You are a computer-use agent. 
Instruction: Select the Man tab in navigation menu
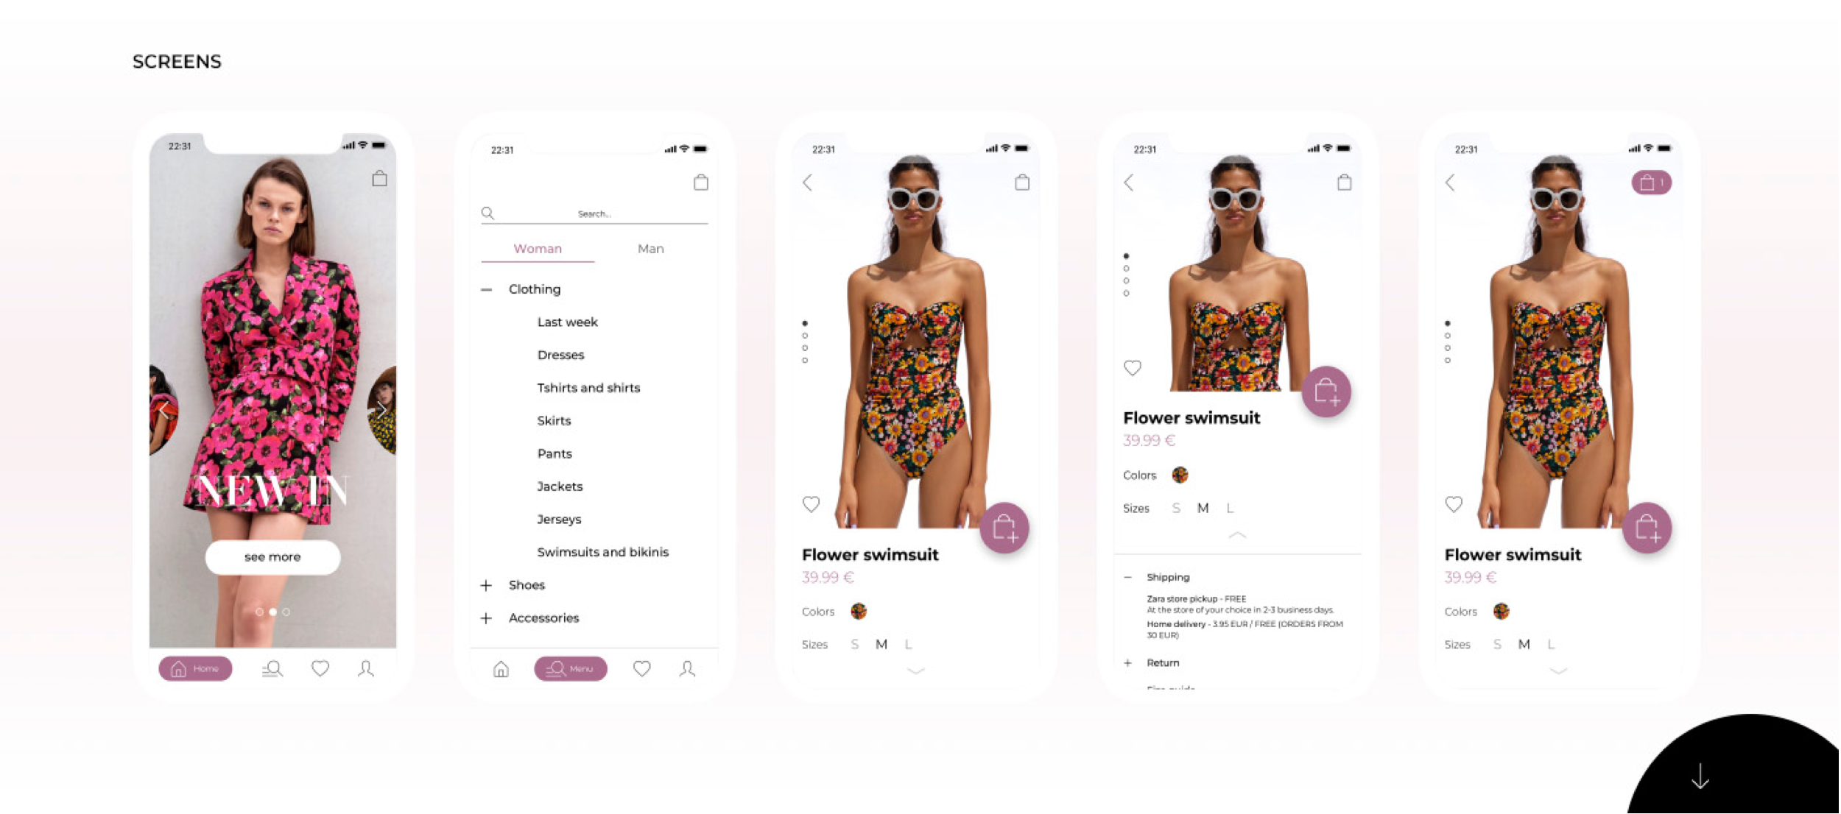[x=650, y=249]
